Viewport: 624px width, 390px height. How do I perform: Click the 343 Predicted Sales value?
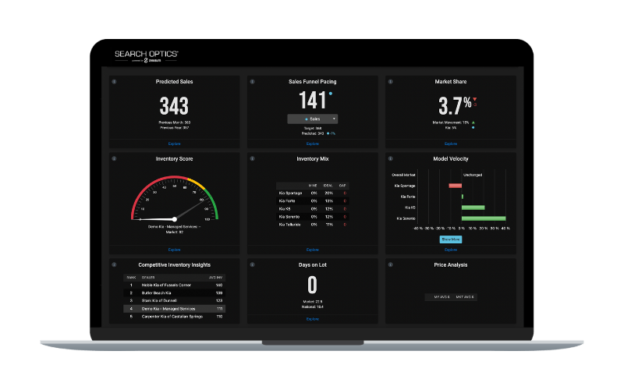[174, 106]
